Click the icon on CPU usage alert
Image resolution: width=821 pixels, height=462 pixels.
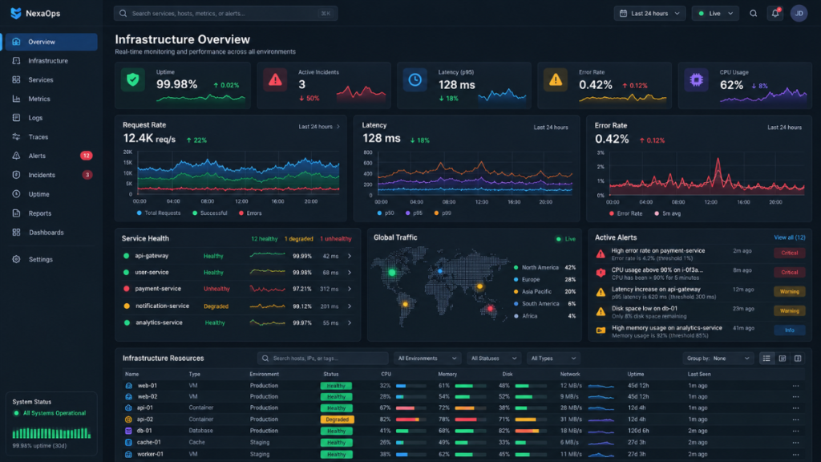pos(601,273)
